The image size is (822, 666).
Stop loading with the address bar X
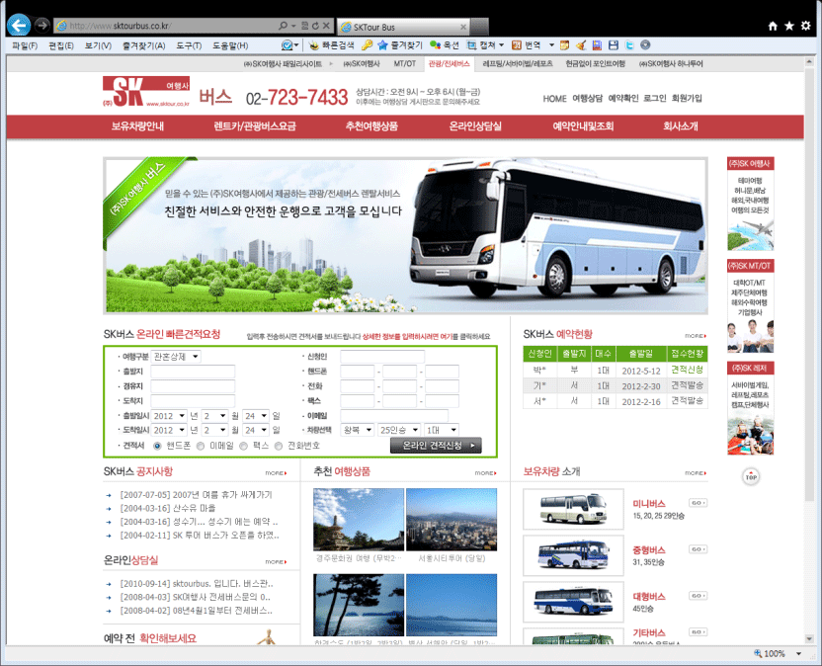click(x=326, y=25)
